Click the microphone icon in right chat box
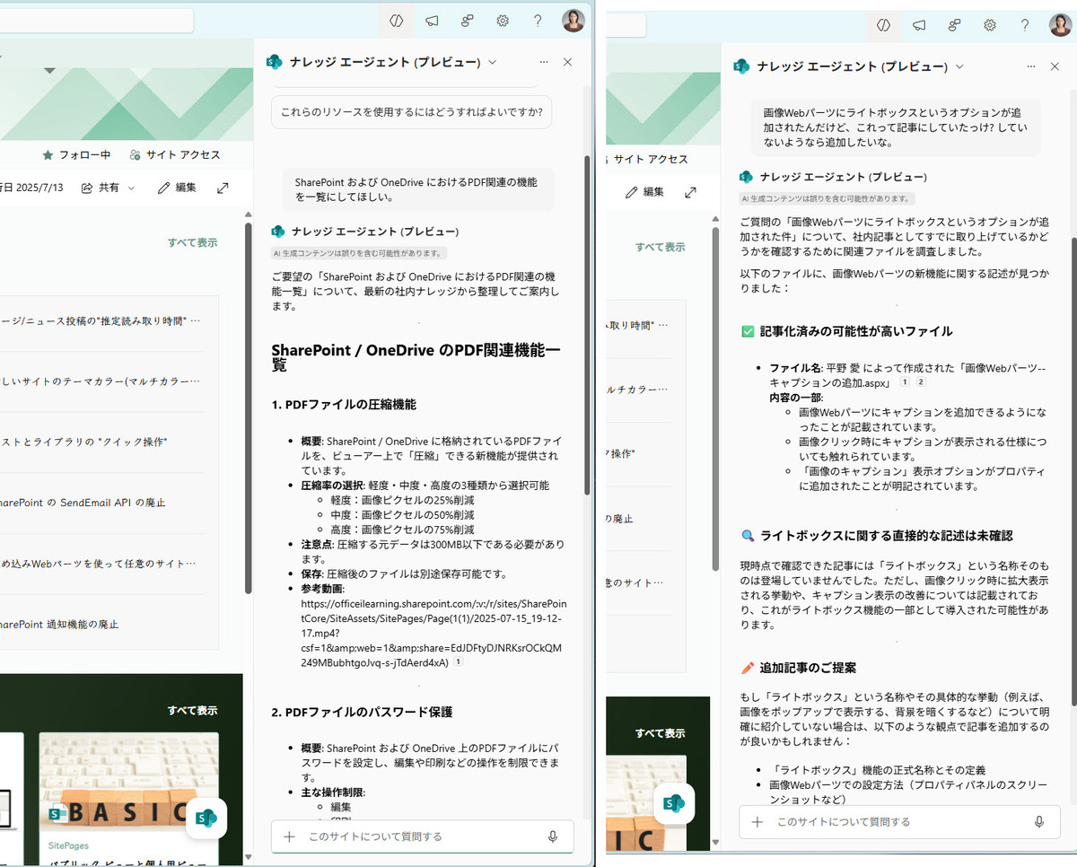The image size is (1077, 867). pos(1039,821)
